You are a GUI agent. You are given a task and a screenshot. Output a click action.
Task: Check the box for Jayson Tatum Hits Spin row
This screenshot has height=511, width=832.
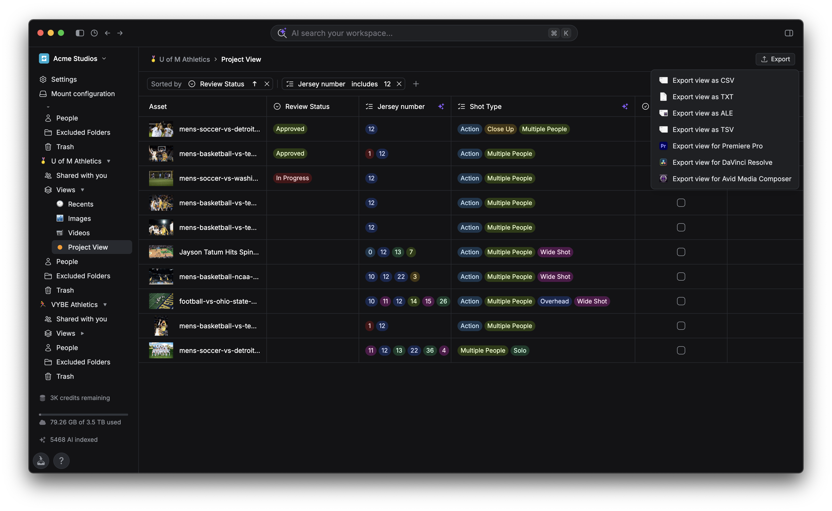coord(681,252)
